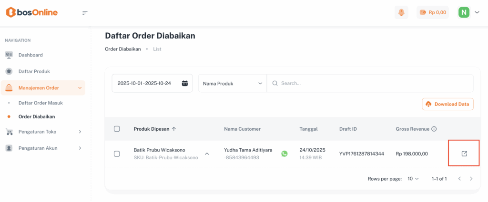Go to Daftar Produk menu
Viewport: 488px width, 202px height.
coord(34,71)
